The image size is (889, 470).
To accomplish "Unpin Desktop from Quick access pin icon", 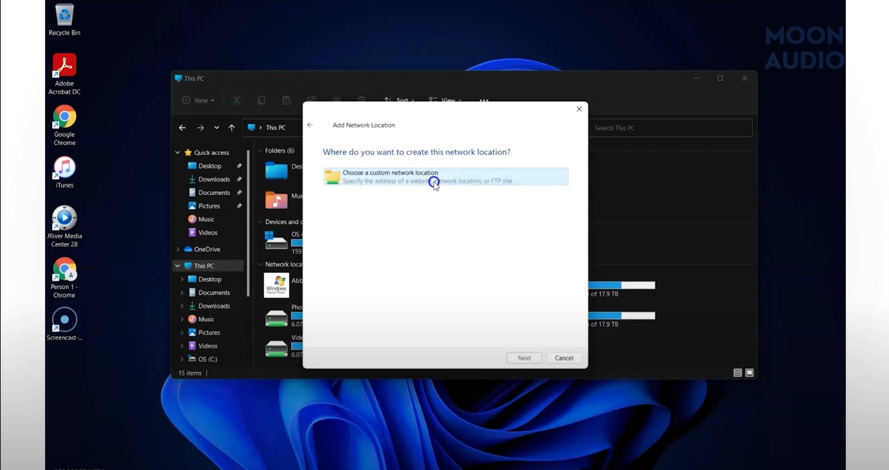I will tap(239, 166).
